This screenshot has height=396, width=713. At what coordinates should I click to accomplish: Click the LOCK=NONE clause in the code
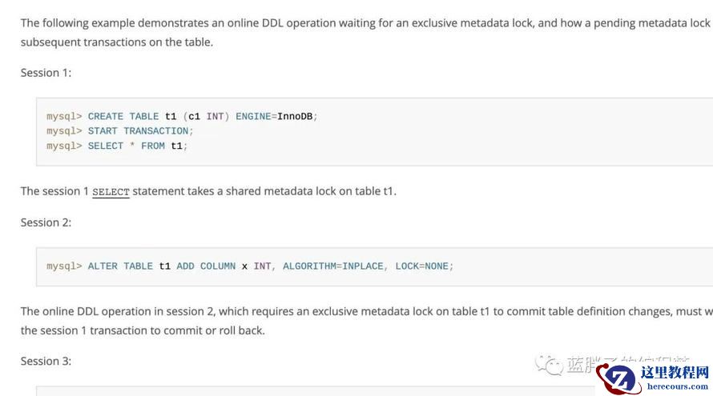421,266
